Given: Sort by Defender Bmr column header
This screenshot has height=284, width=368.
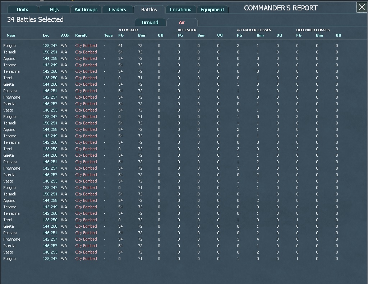Looking at the screenshot, I should tap(201, 35).
